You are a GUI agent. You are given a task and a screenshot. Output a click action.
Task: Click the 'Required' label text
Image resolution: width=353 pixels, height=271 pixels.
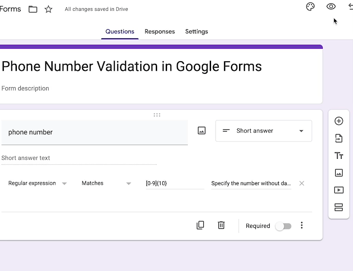pos(258,226)
